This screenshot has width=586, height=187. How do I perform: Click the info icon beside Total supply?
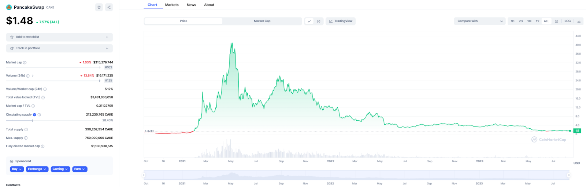click(26, 130)
